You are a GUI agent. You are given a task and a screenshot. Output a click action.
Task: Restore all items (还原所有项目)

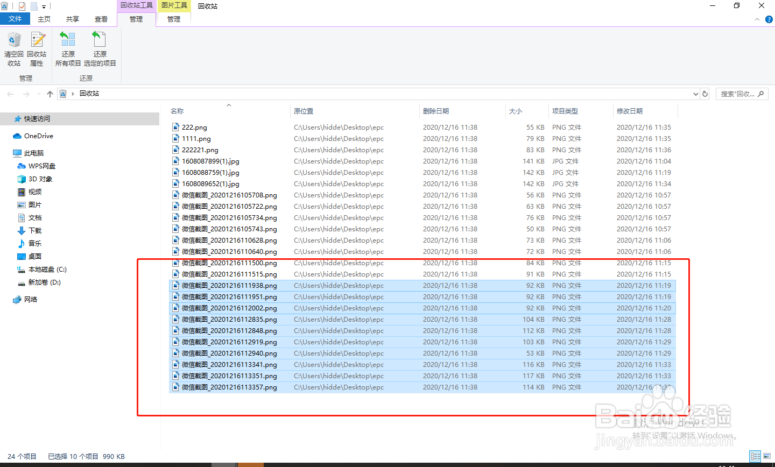68,49
